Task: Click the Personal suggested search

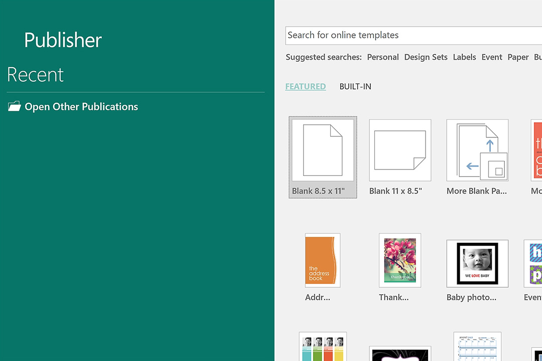Action: click(x=382, y=57)
